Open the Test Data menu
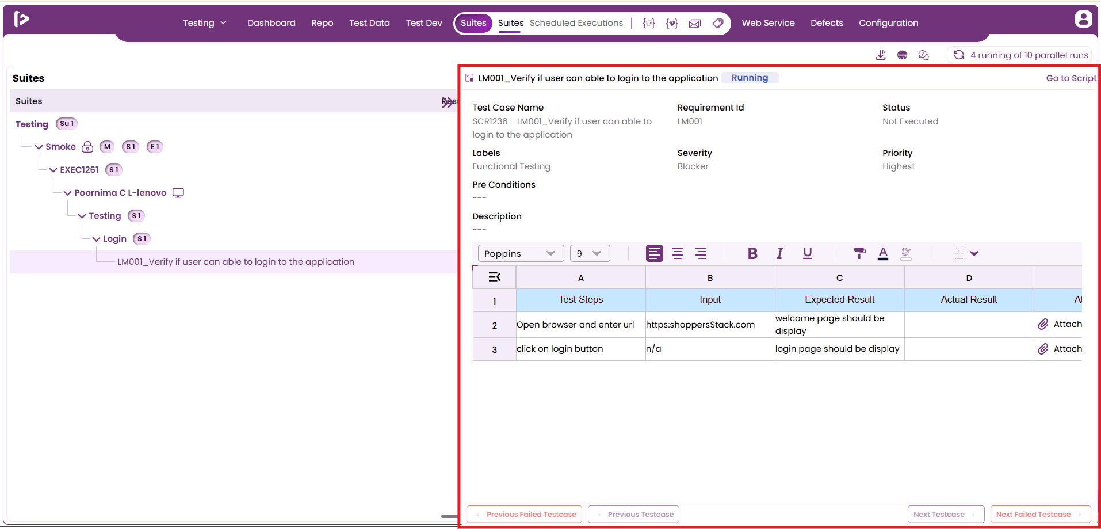The width and height of the screenshot is (1101, 529). (x=369, y=23)
